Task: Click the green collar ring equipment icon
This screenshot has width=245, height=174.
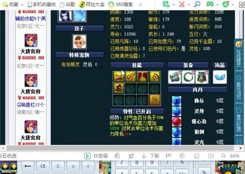Action: pyautogui.click(x=188, y=77)
